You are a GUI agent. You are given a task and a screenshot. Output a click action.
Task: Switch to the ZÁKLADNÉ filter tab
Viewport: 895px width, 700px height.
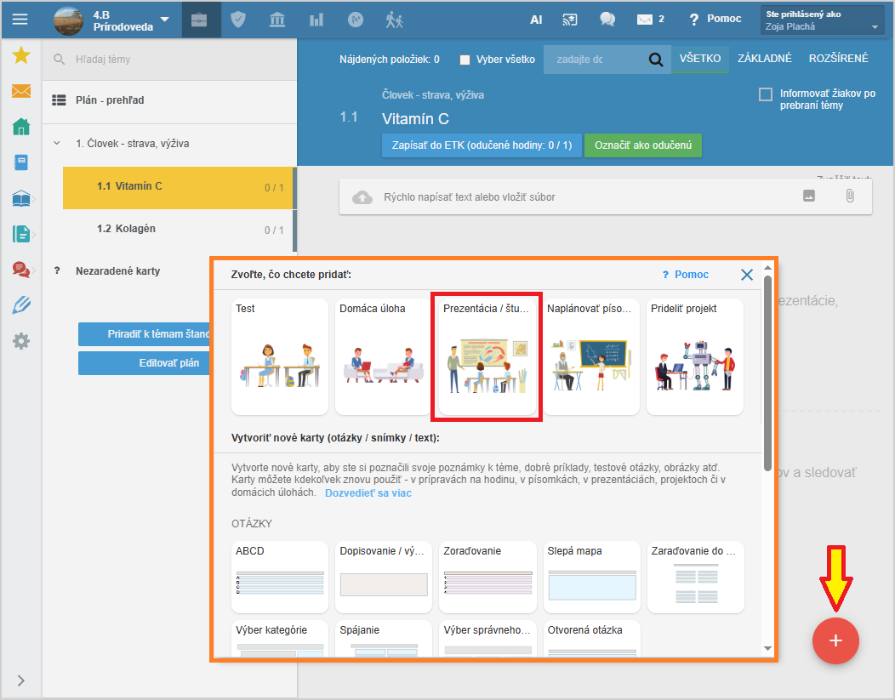[x=764, y=59]
